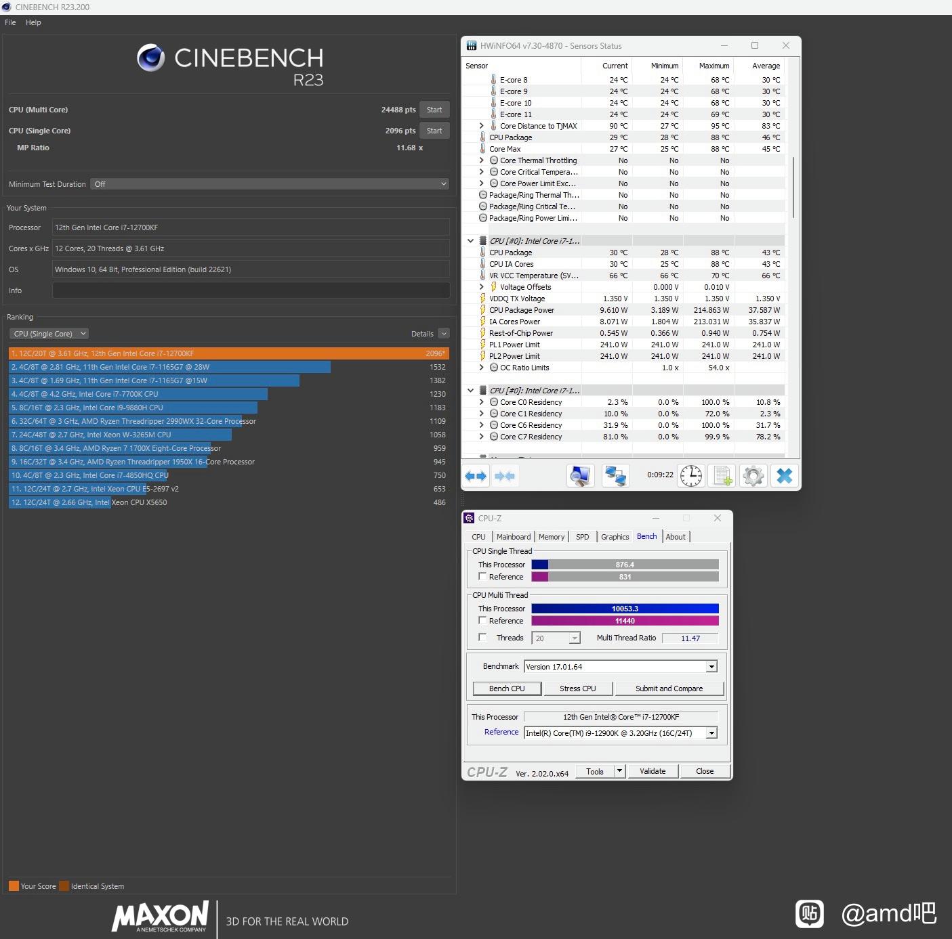This screenshot has height=939, width=952.
Task: Switch to About tab in CPU-Z
Action: click(676, 537)
